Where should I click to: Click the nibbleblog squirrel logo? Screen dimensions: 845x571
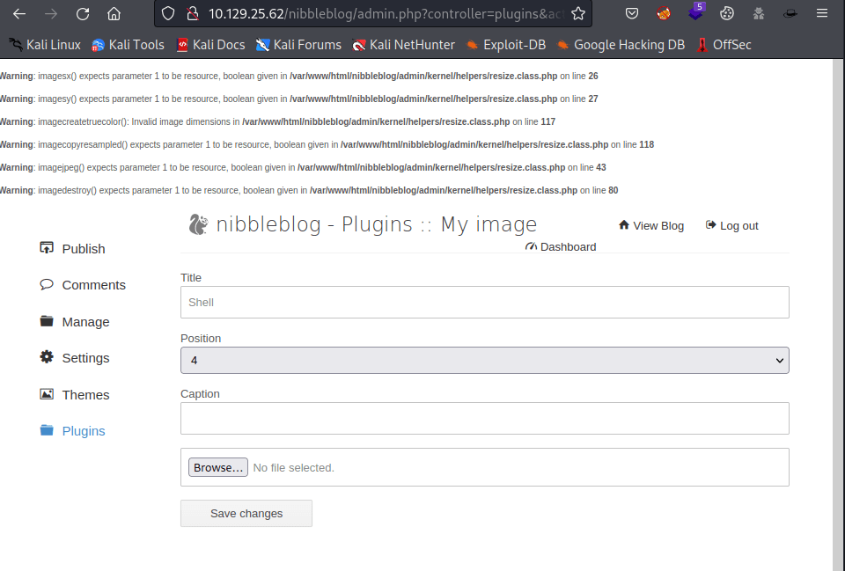point(198,223)
